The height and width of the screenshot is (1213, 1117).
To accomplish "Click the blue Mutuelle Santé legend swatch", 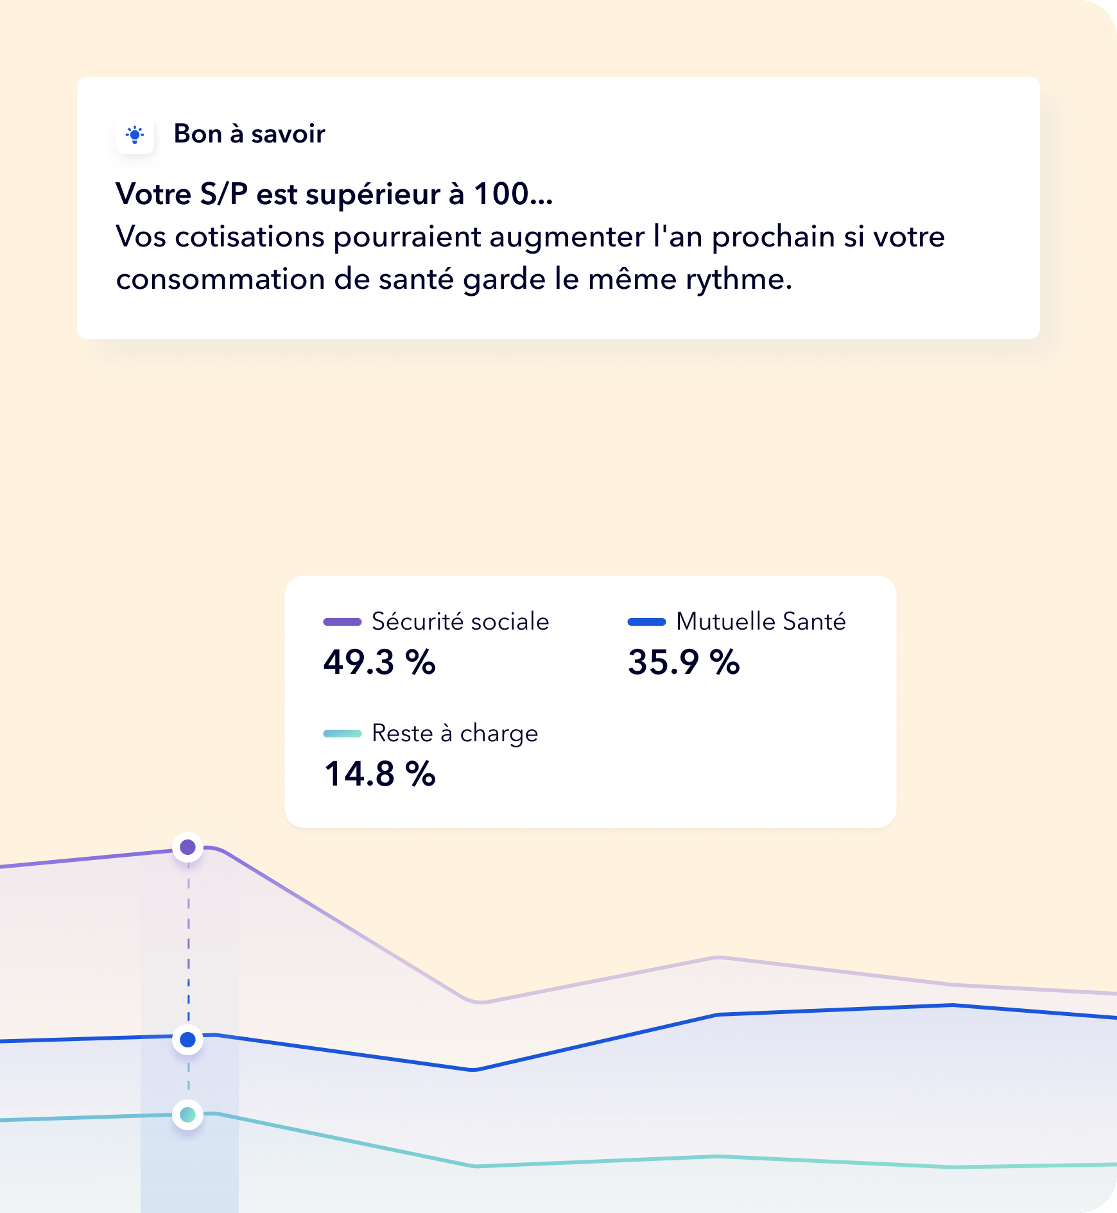I will pyautogui.click(x=646, y=621).
